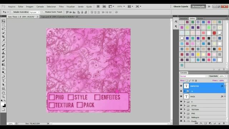The width and height of the screenshot is (229, 129).
Task: Select the Blur tool
Action: point(3,68)
